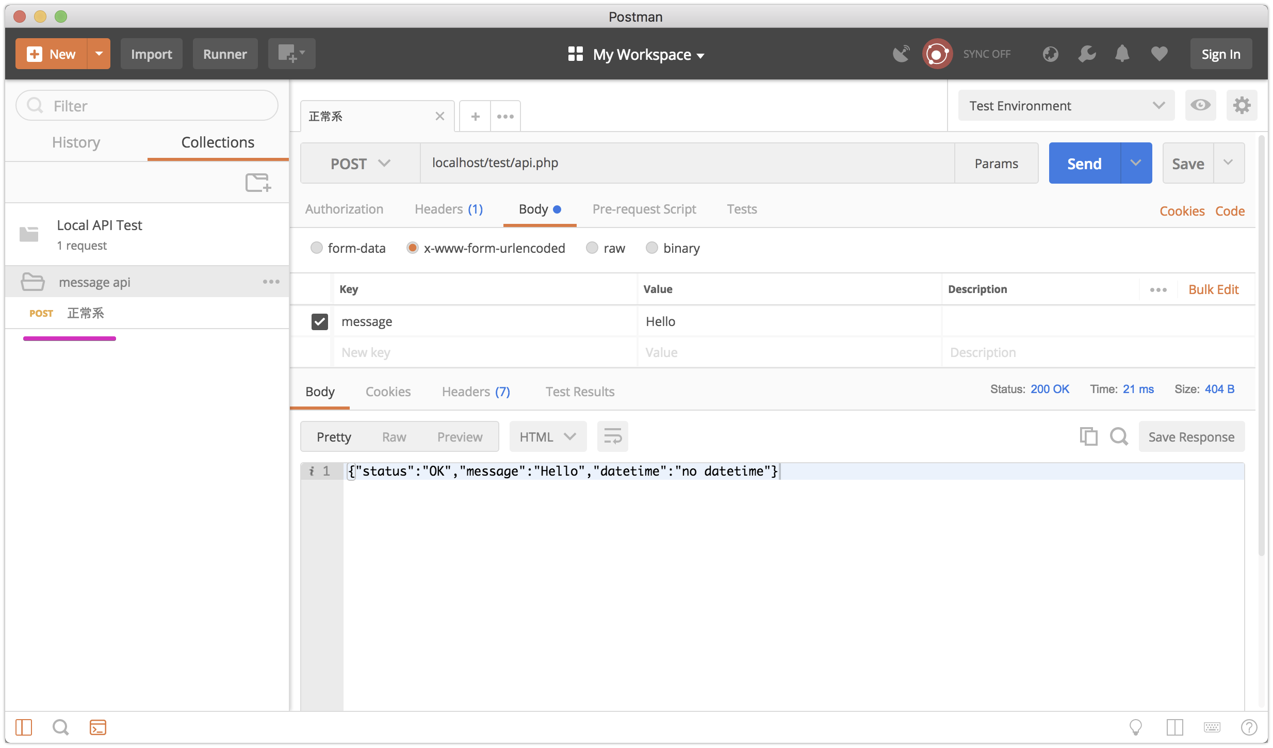Create a new folder in Collections

(258, 182)
